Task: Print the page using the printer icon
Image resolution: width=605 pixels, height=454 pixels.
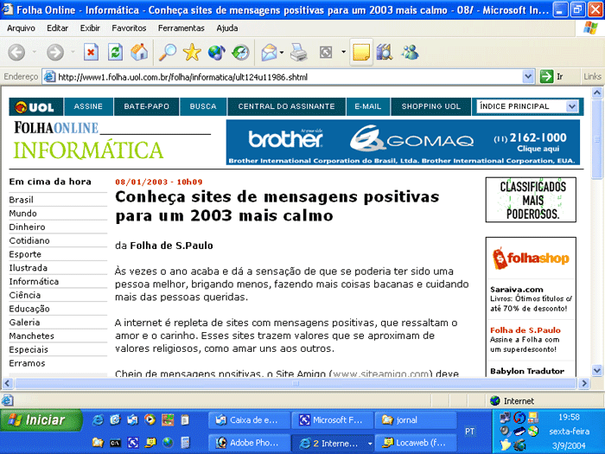Action: point(298,52)
